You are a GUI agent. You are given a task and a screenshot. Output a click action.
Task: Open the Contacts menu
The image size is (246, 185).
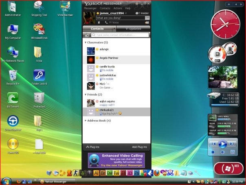105,8
